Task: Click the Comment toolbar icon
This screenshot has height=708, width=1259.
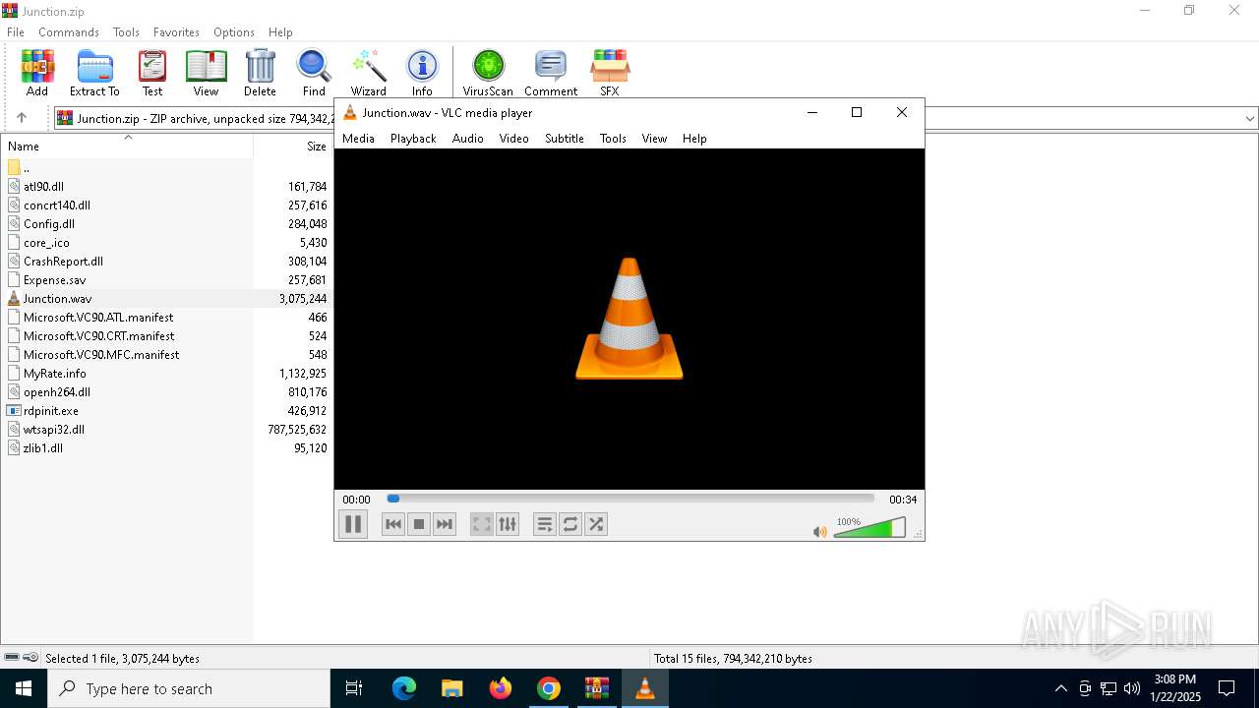Action: coord(551,74)
